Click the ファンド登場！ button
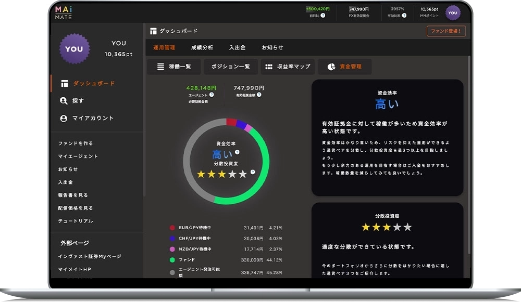 (x=446, y=31)
